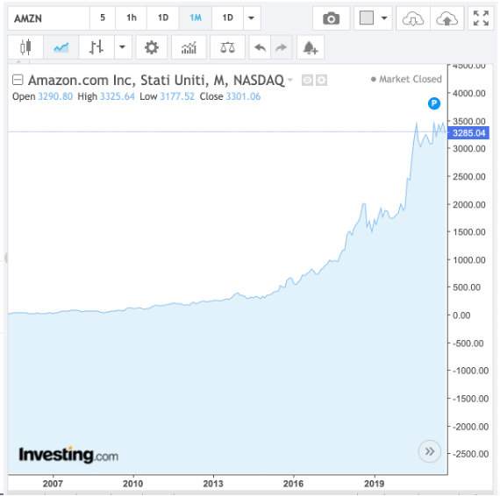
Task: Take a snapshot with camera icon
Action: tap(332, 18)
